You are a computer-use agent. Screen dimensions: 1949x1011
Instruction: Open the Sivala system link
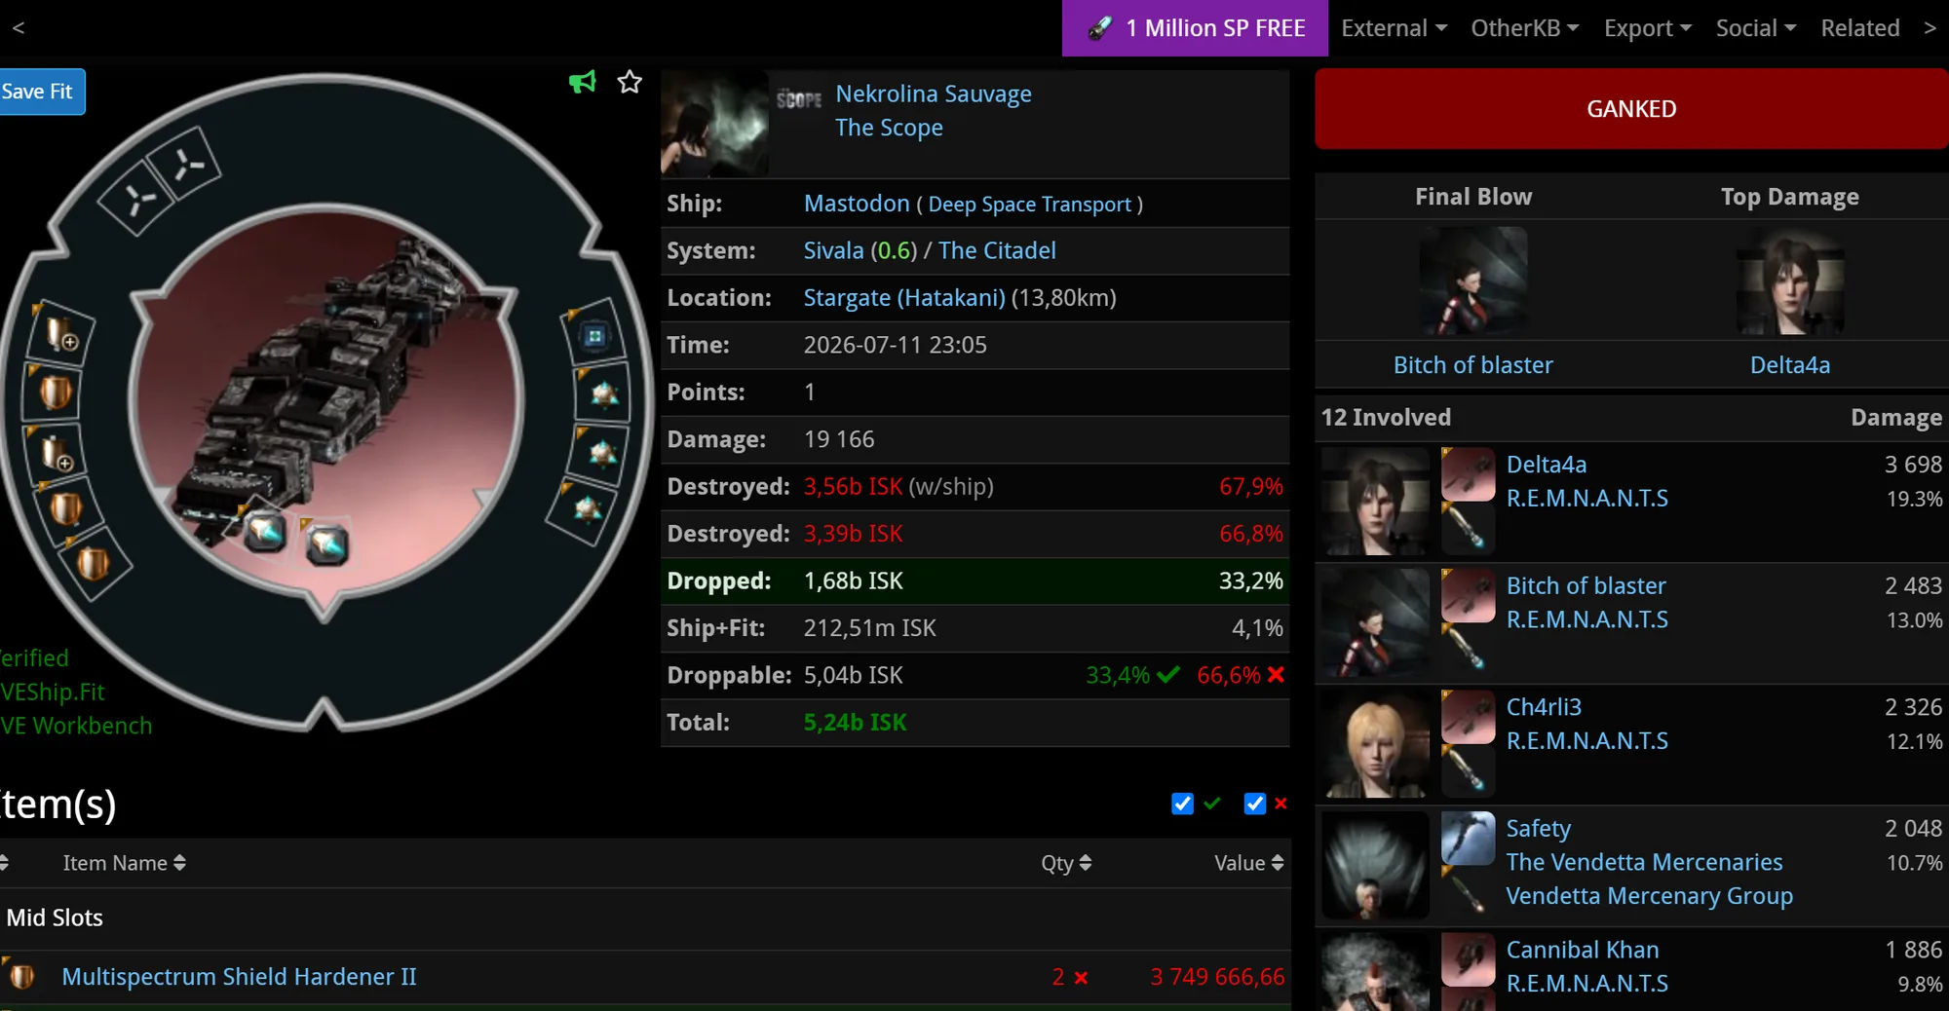(833, 250)
